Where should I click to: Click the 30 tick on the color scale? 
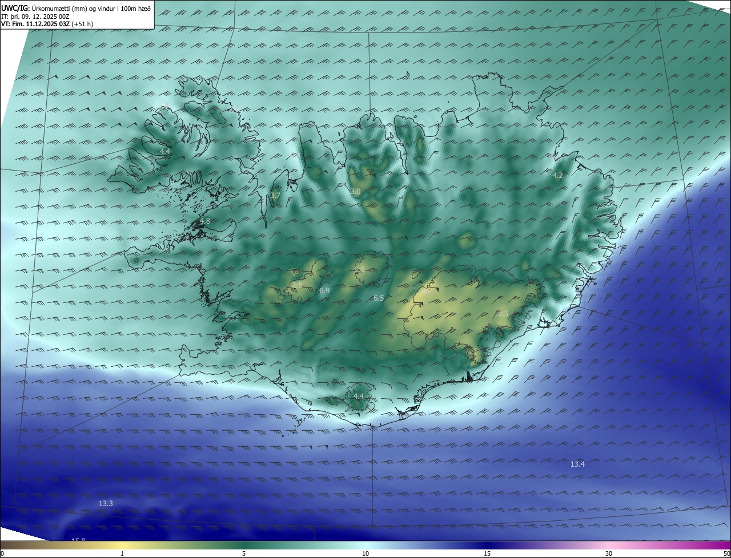[x=609, y=553]
